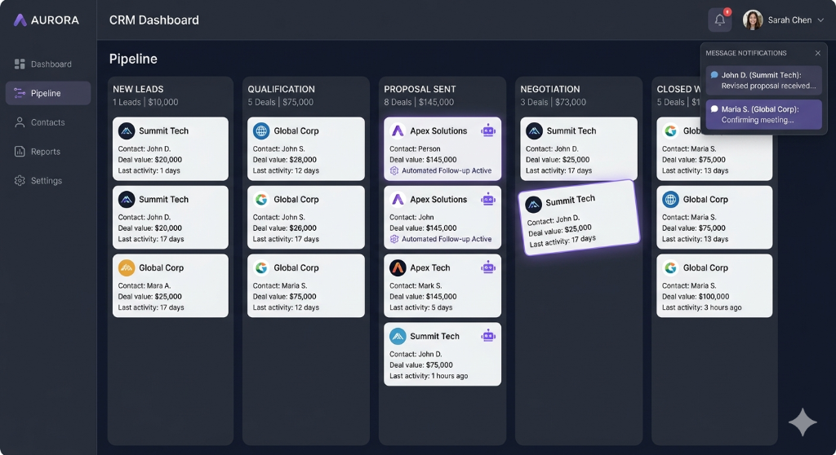Click the NEW LEADS column heading

[138, 89]
